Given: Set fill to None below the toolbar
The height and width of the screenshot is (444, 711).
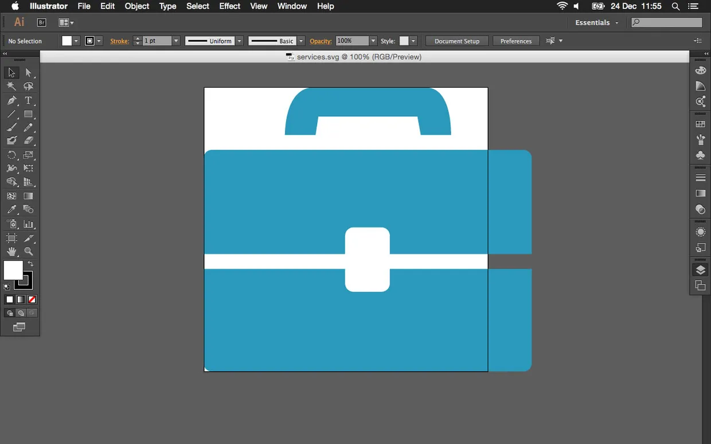Looking at the screenshot, I should [x=32, y=299].
